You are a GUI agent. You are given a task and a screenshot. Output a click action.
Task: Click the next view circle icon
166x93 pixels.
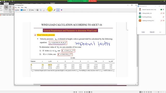(x=92, y=92)
